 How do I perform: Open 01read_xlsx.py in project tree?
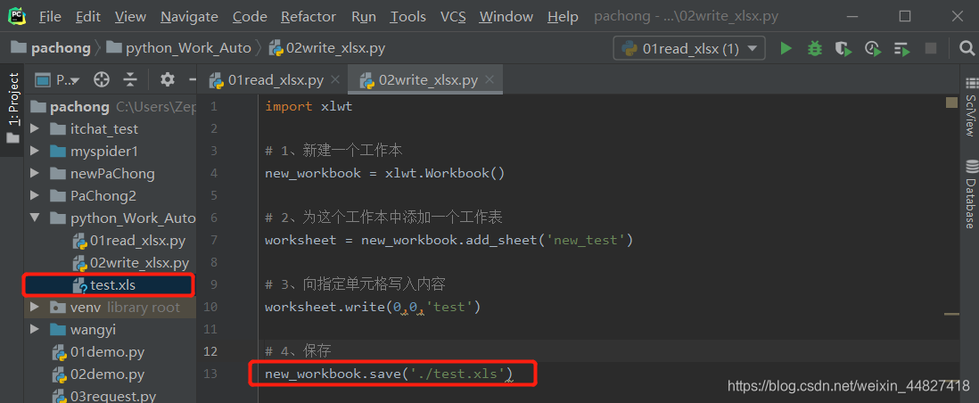pos(137,241)
